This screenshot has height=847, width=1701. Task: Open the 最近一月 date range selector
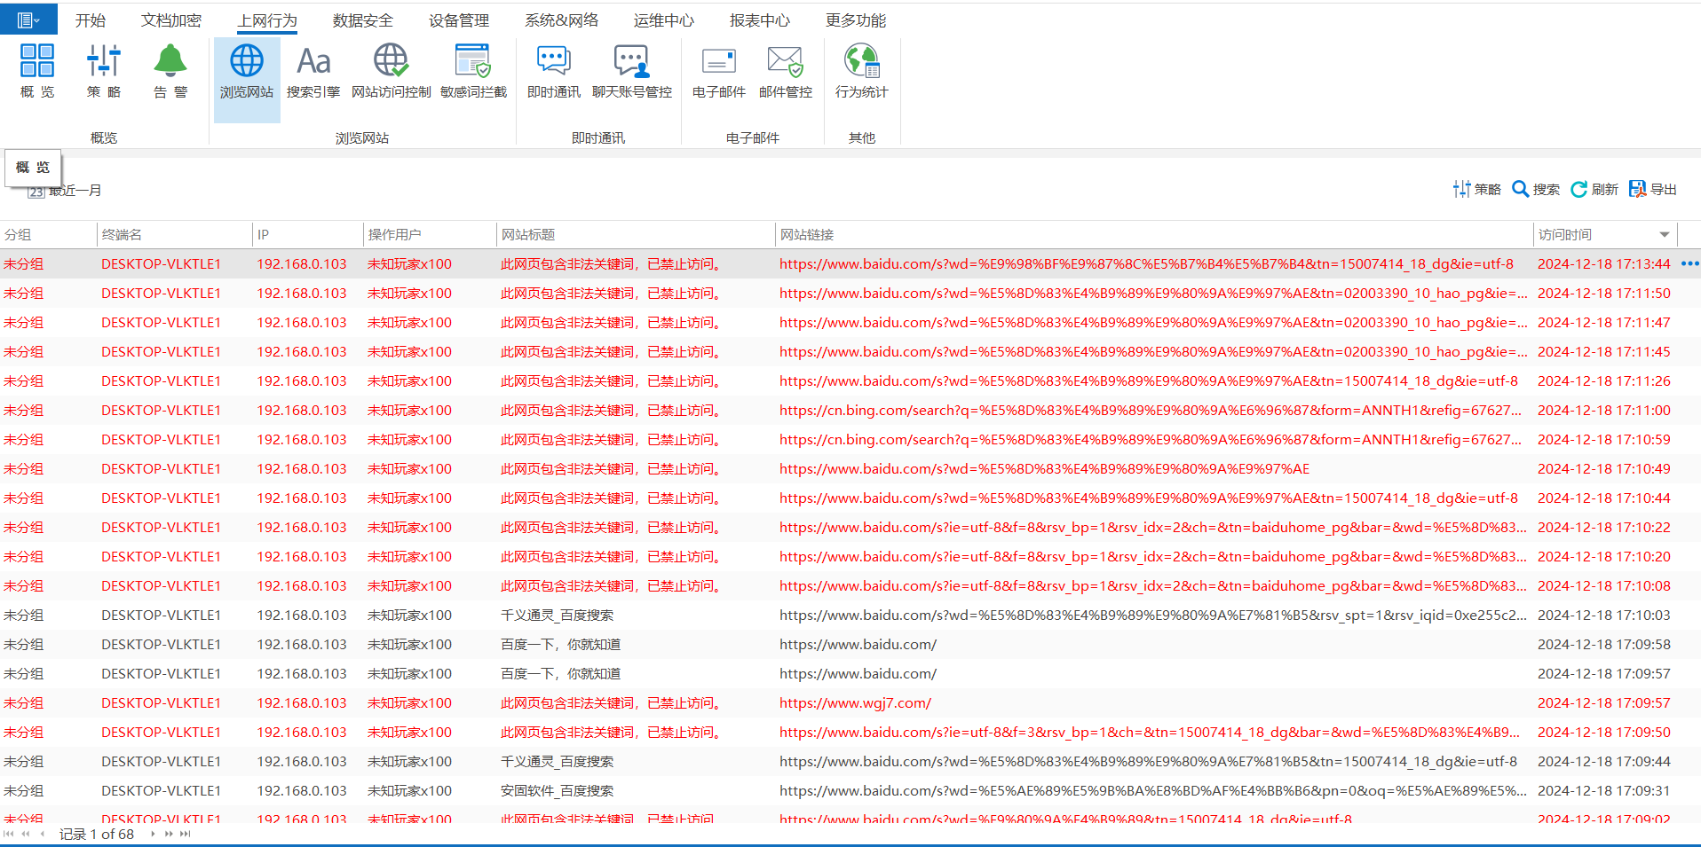tap(67, 191)
